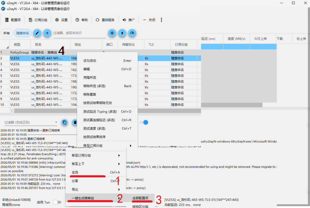Choose 测试真连接延迟 (多选)

pos(107,120)
